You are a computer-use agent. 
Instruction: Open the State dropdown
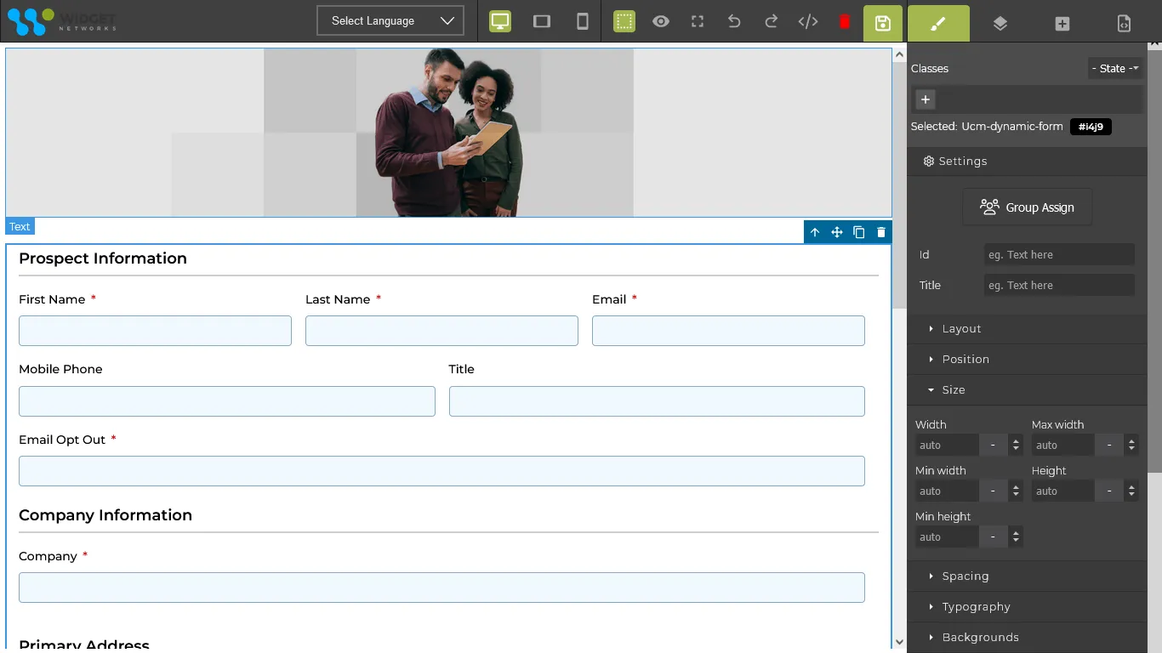1114,69
